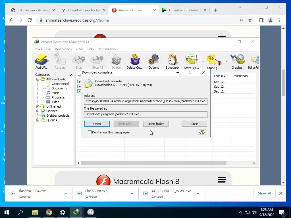Click the Tell a Friend toolbar icon
Screen dimensions: 291x218
point(253,61)
